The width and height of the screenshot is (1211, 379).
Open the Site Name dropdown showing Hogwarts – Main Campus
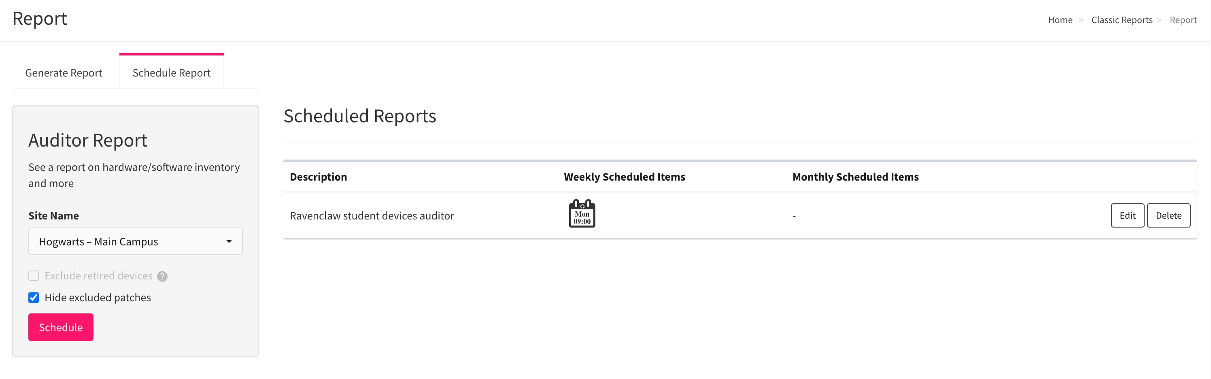(136, 242)
